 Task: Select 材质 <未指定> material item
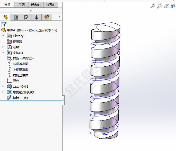(23, 58)
